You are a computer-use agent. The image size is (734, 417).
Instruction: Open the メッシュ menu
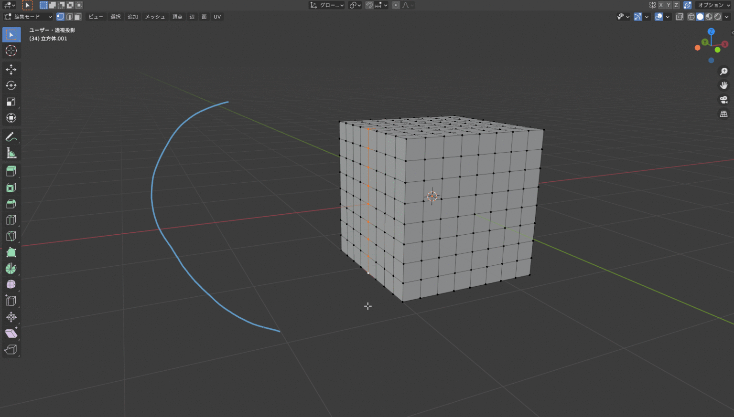click(154, 17)
